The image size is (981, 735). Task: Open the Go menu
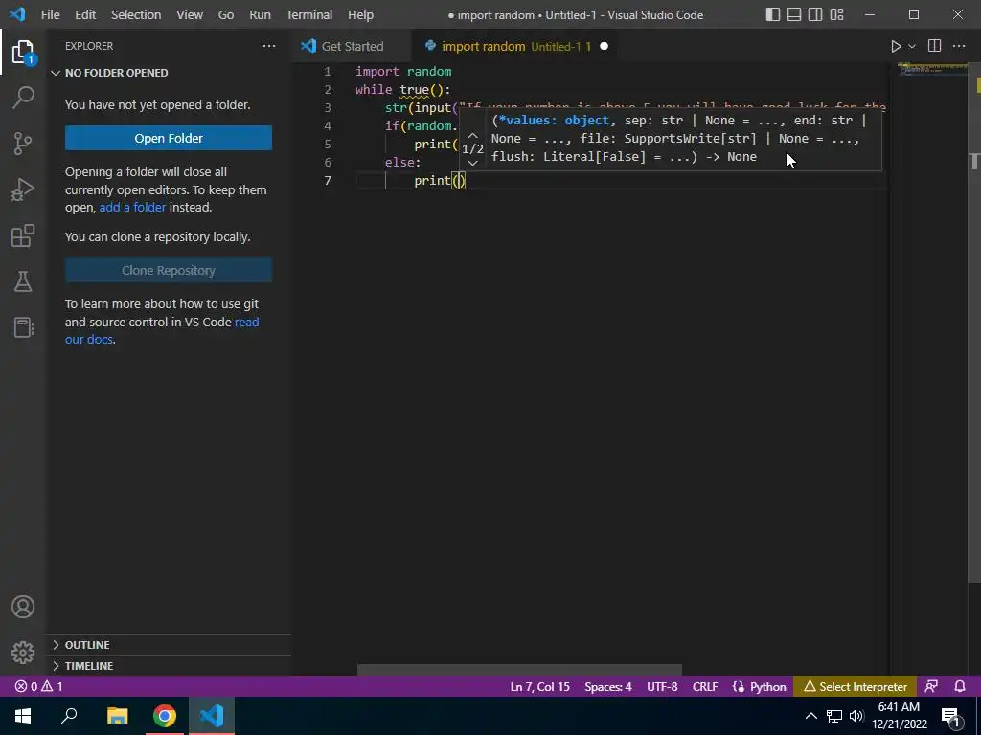point(226,14)
